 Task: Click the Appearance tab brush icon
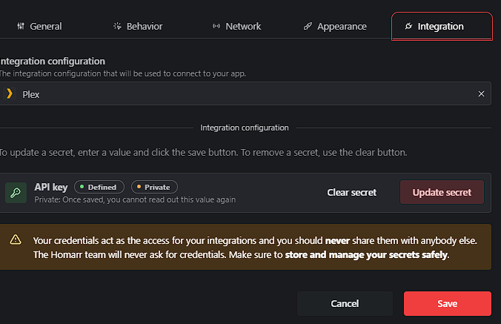point(308,27)
